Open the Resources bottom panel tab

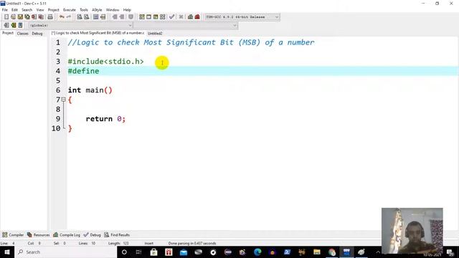coord(38,235)
